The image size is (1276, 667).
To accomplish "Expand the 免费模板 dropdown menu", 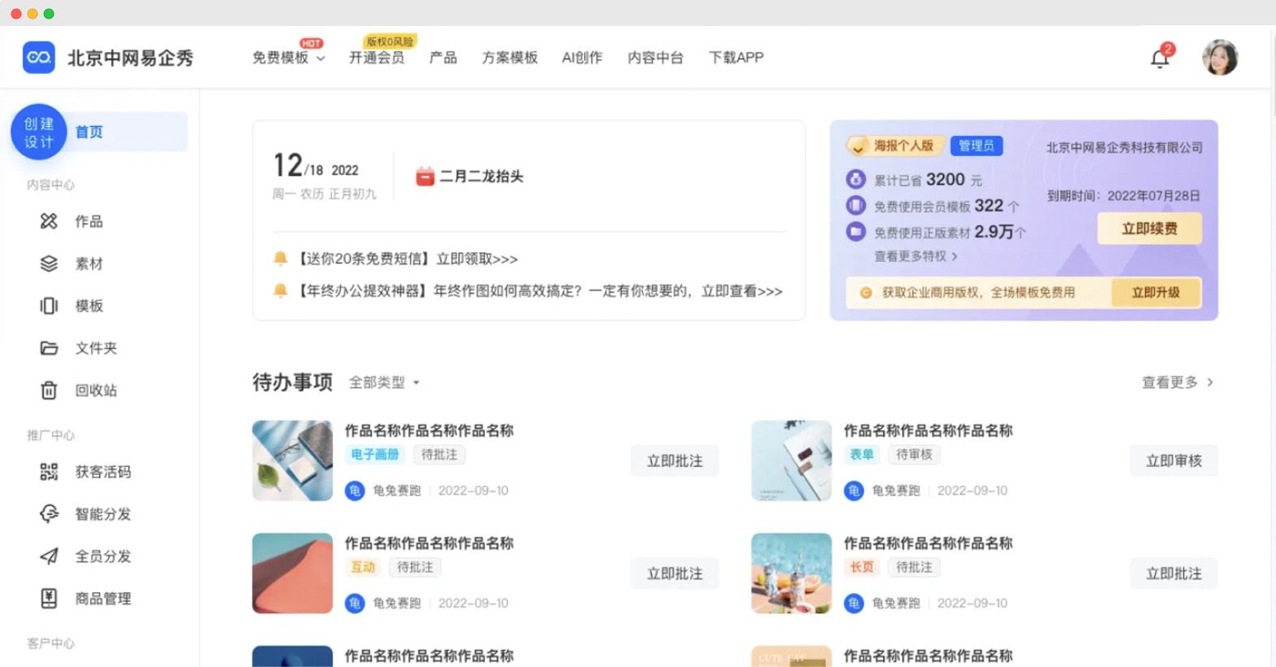I will pyautogui.click(x=288, y=58).
